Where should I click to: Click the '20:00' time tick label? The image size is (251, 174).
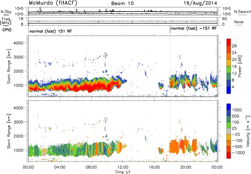[x=186, y=167]
